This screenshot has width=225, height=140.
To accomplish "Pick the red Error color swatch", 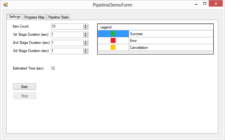I will click(x=113, y=40).
